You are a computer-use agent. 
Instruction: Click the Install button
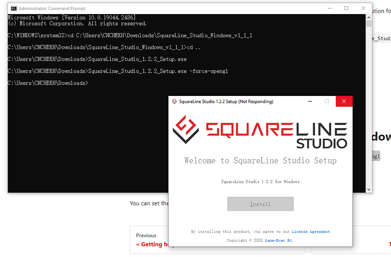coord(260,204)
